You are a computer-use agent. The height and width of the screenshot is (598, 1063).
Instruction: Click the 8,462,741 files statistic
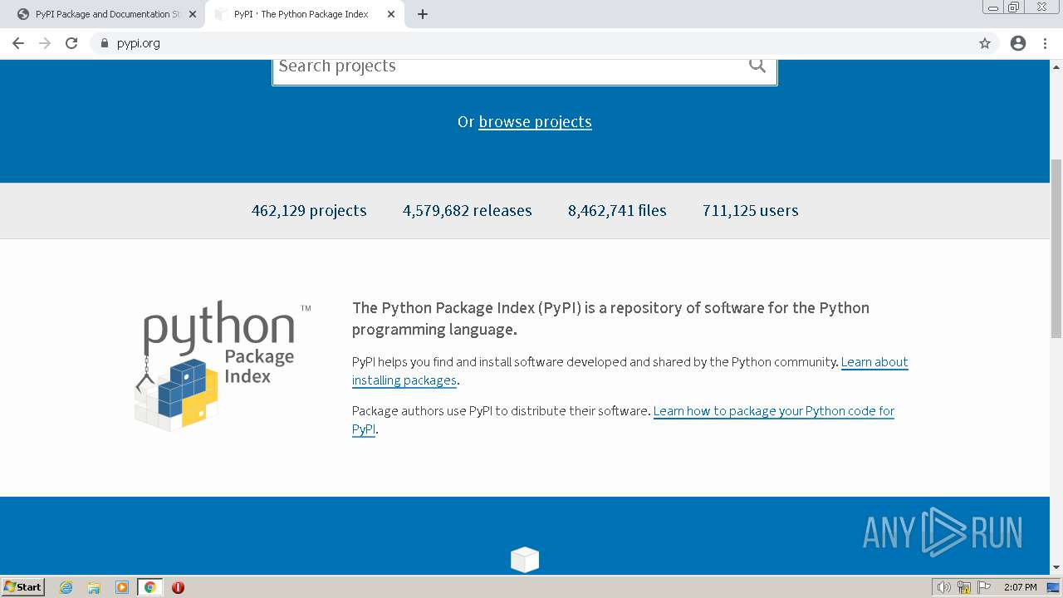pos(617,211)
